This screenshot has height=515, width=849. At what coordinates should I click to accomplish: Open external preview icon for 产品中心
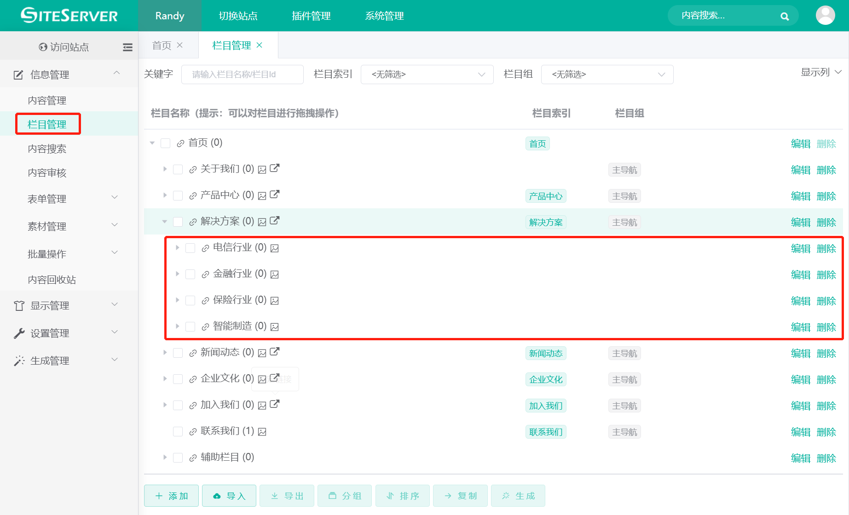274,195
